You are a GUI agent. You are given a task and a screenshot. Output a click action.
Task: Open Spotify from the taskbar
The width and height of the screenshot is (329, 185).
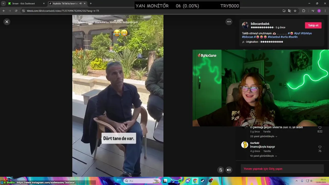180,181
